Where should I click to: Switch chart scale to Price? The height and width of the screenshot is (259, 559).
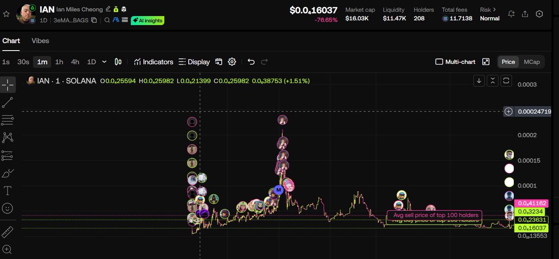click(508, 62)
